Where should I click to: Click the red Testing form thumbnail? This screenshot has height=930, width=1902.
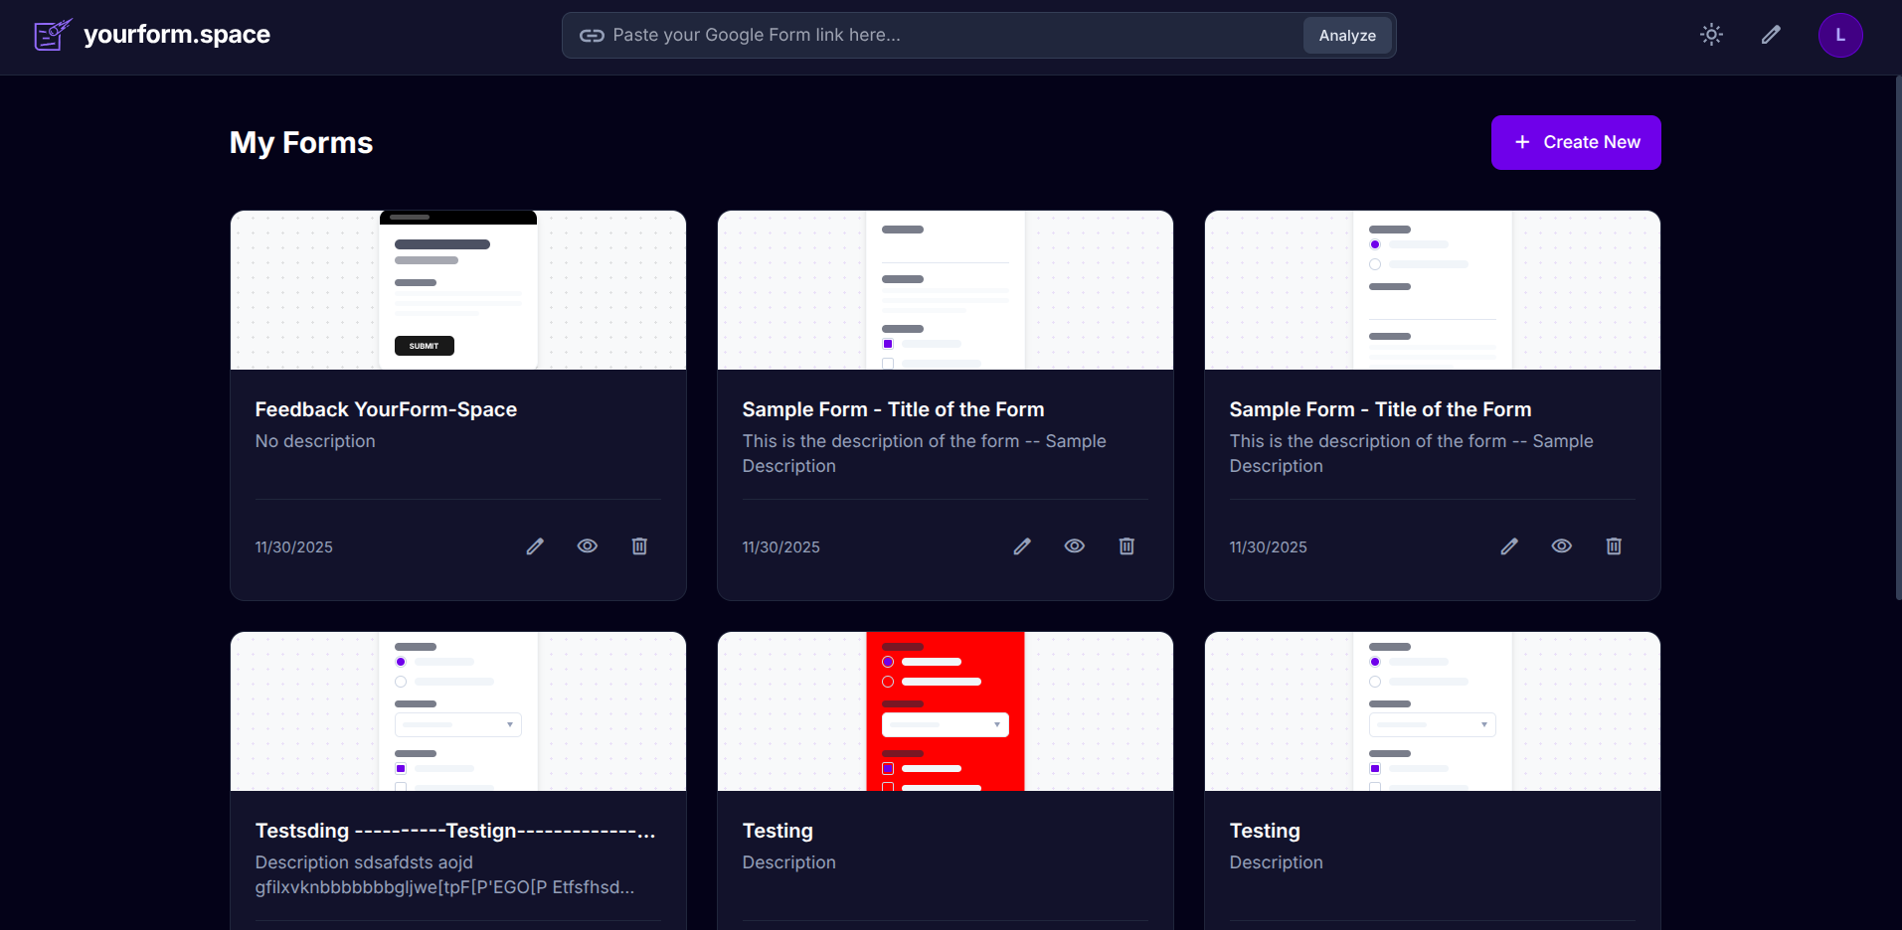click(945, 710)
